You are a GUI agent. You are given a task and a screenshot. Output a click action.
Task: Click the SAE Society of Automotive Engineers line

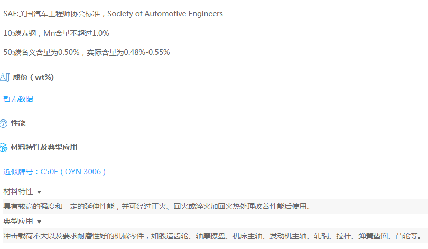point(113,14)
